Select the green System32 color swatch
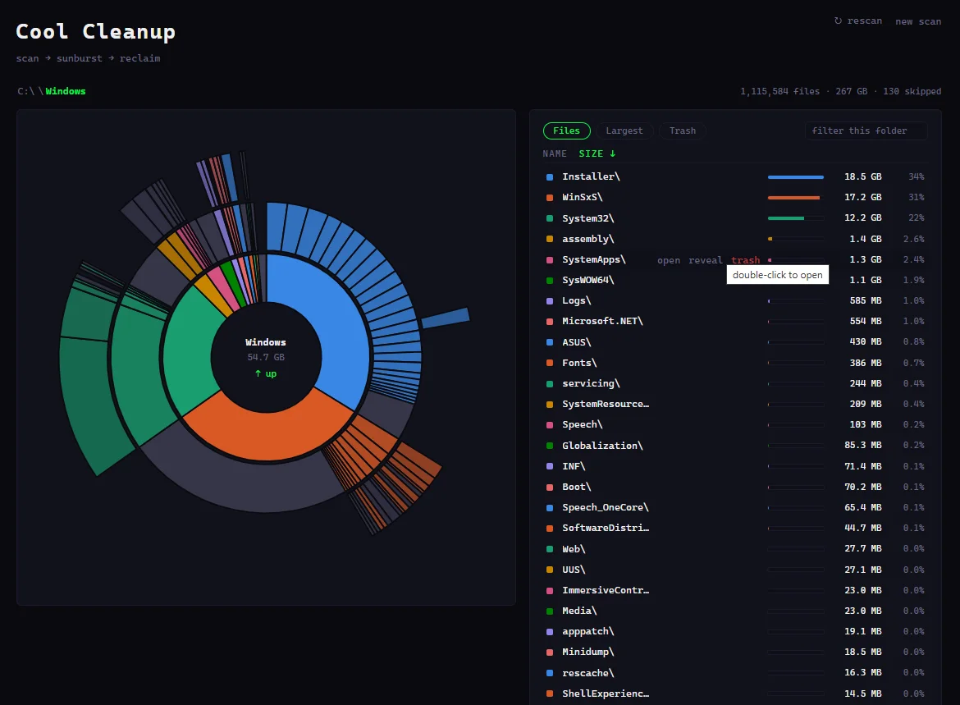This screenshot has width=960, height=705. tap(550, 218)
